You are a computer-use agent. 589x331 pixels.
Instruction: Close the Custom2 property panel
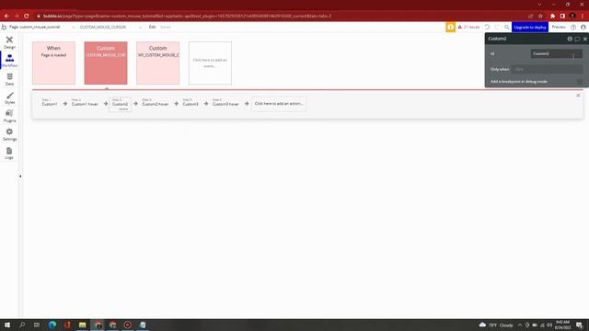(585, 39)
